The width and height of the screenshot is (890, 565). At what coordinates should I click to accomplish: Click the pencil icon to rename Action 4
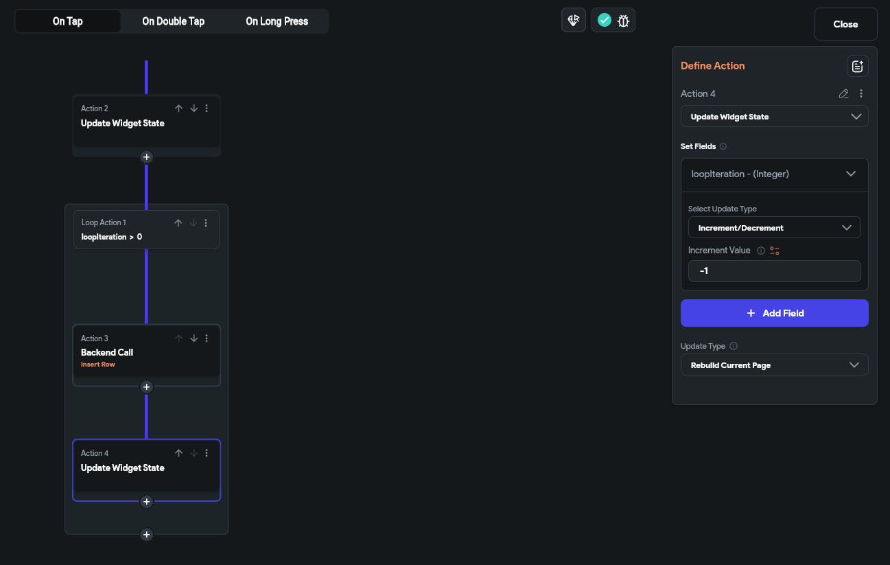click(843, 94)
